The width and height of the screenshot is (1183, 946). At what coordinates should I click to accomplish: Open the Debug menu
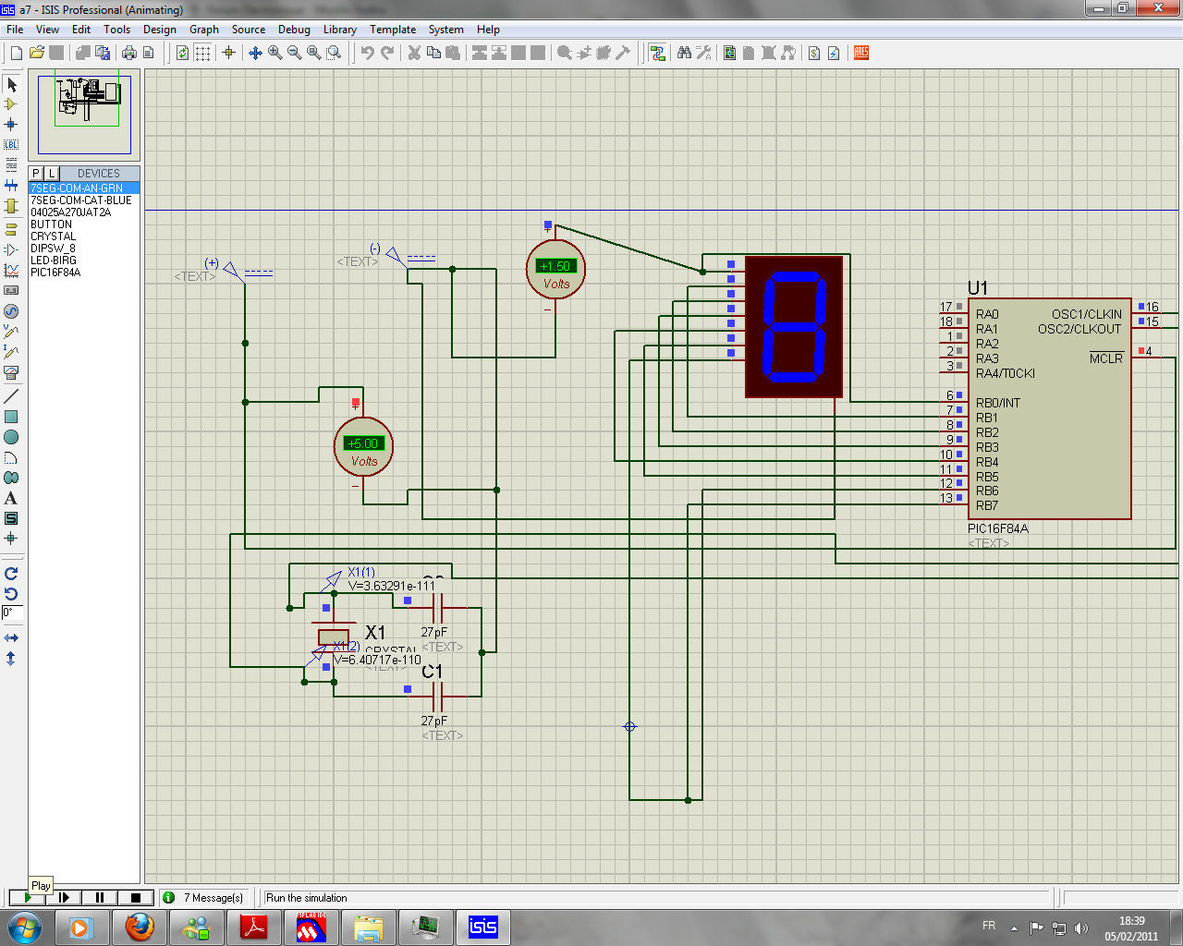(294, 30)
